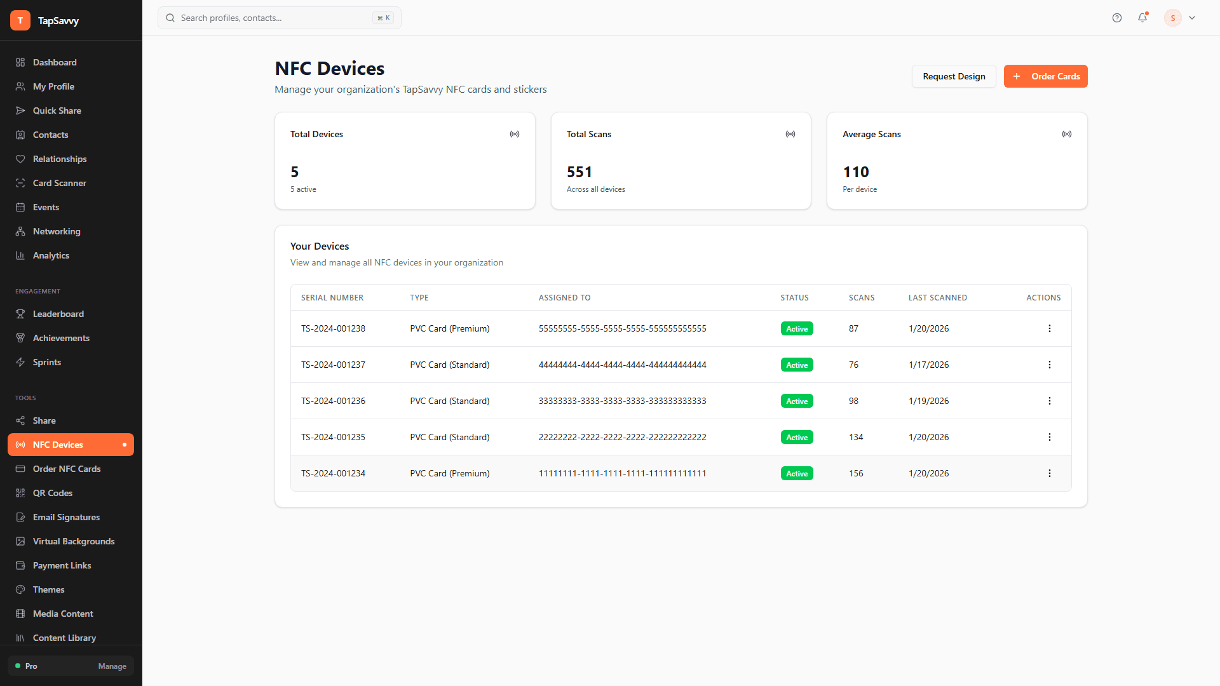
Task: Toggle the Active badge on TS-2024-001234
Action: 797,473
